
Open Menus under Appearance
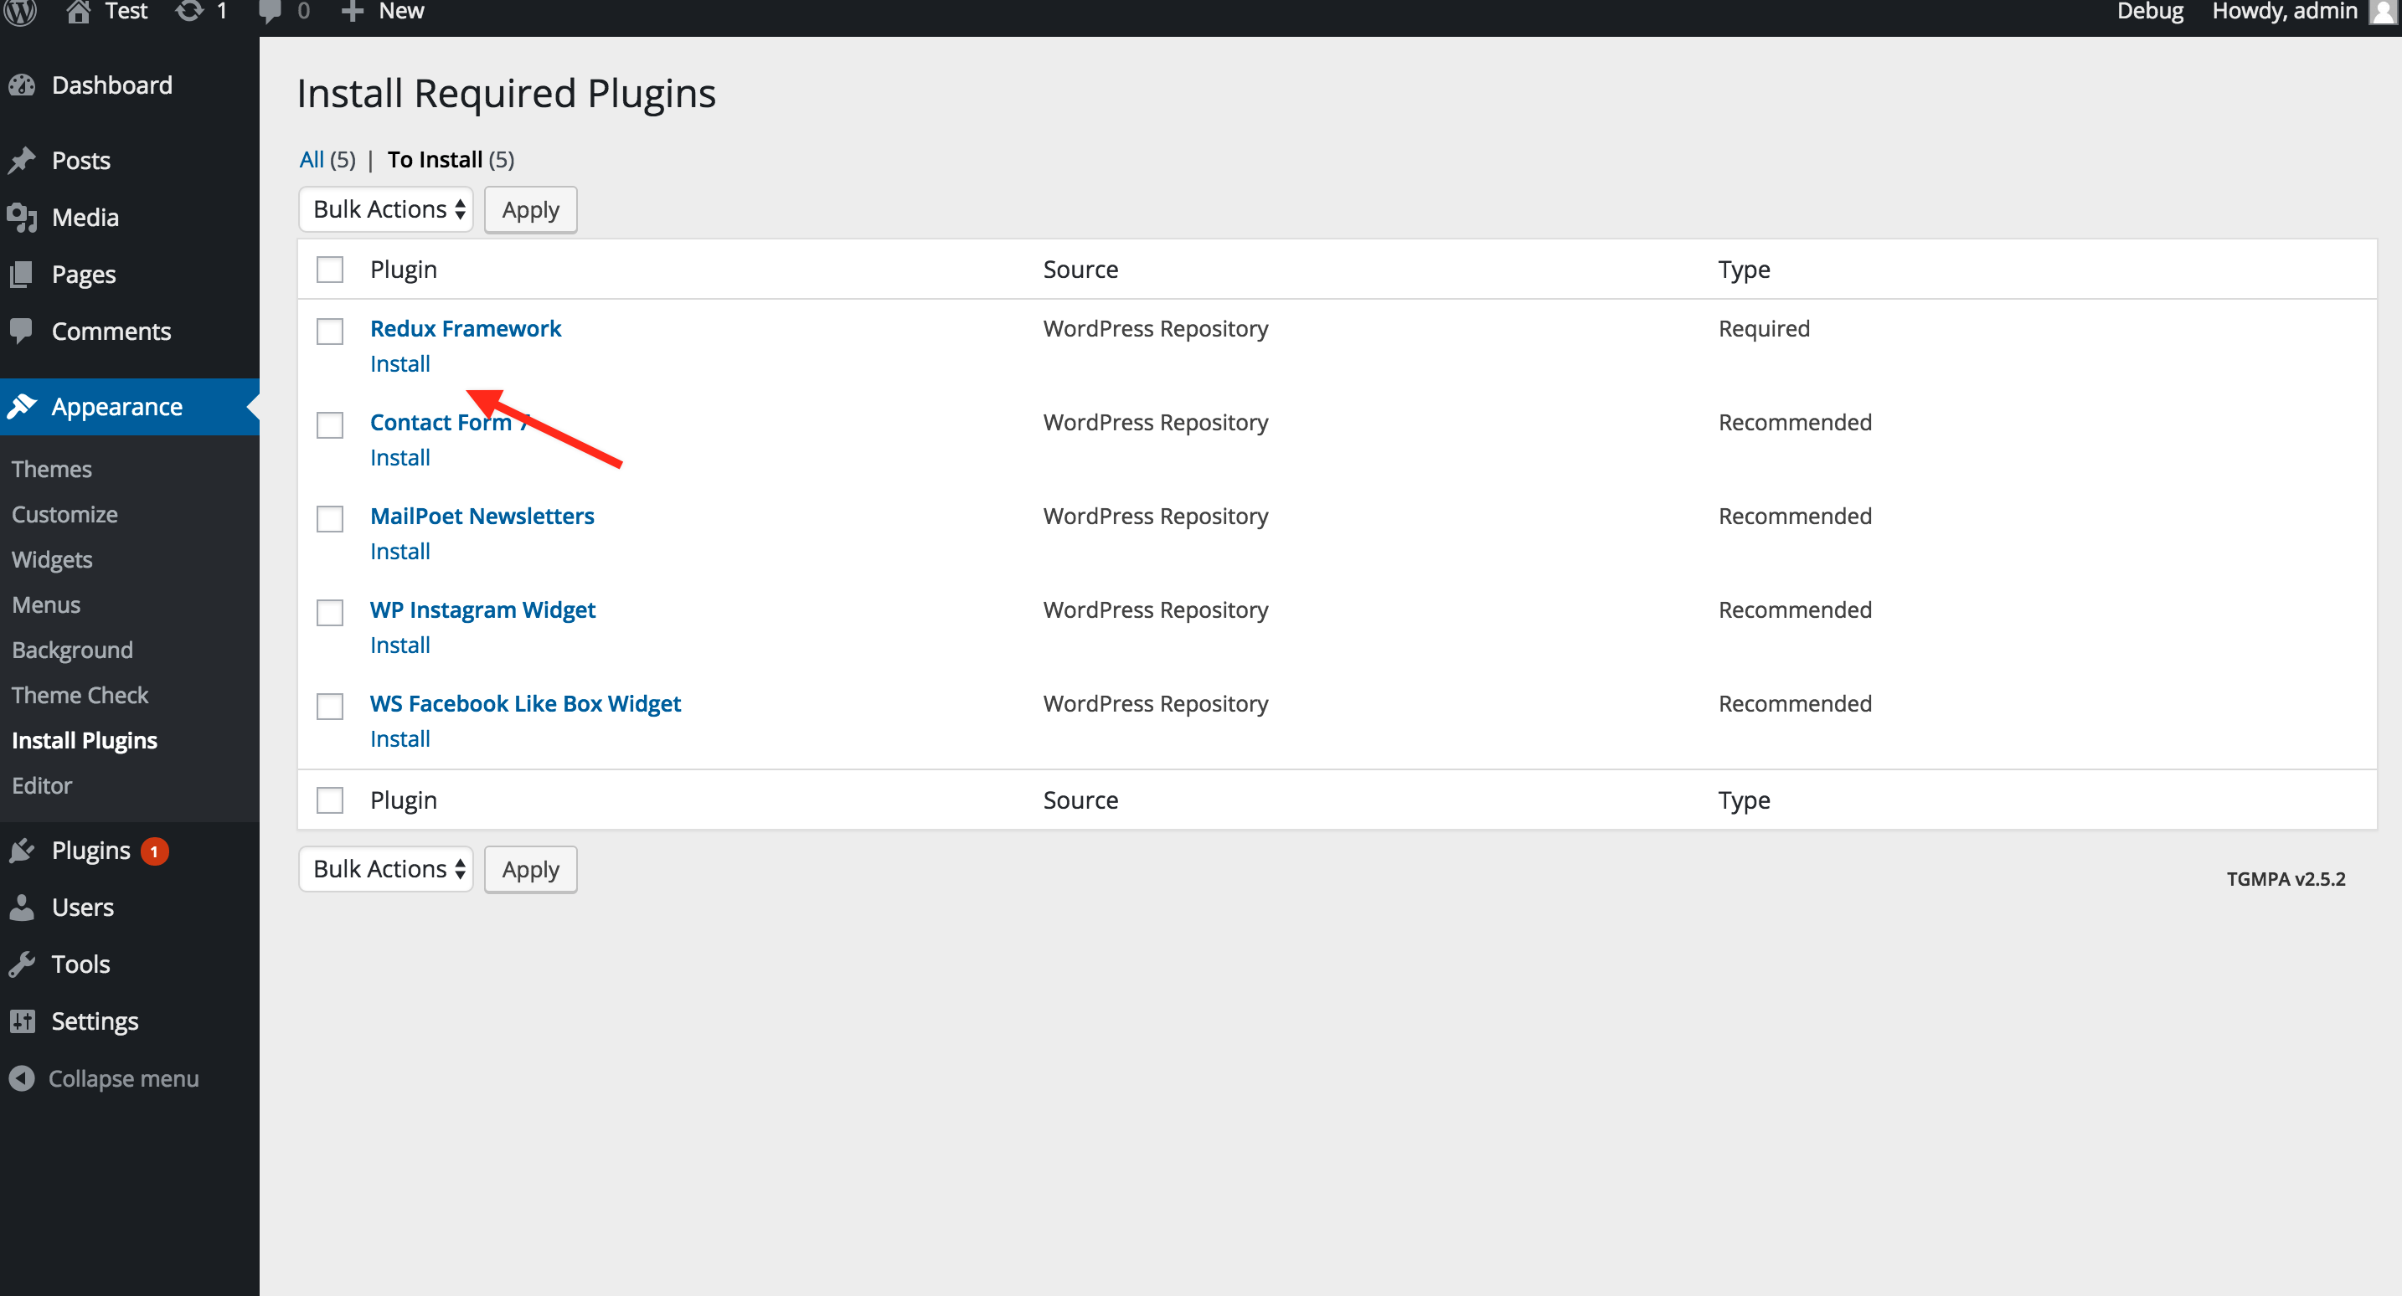[x=46, y=604]
